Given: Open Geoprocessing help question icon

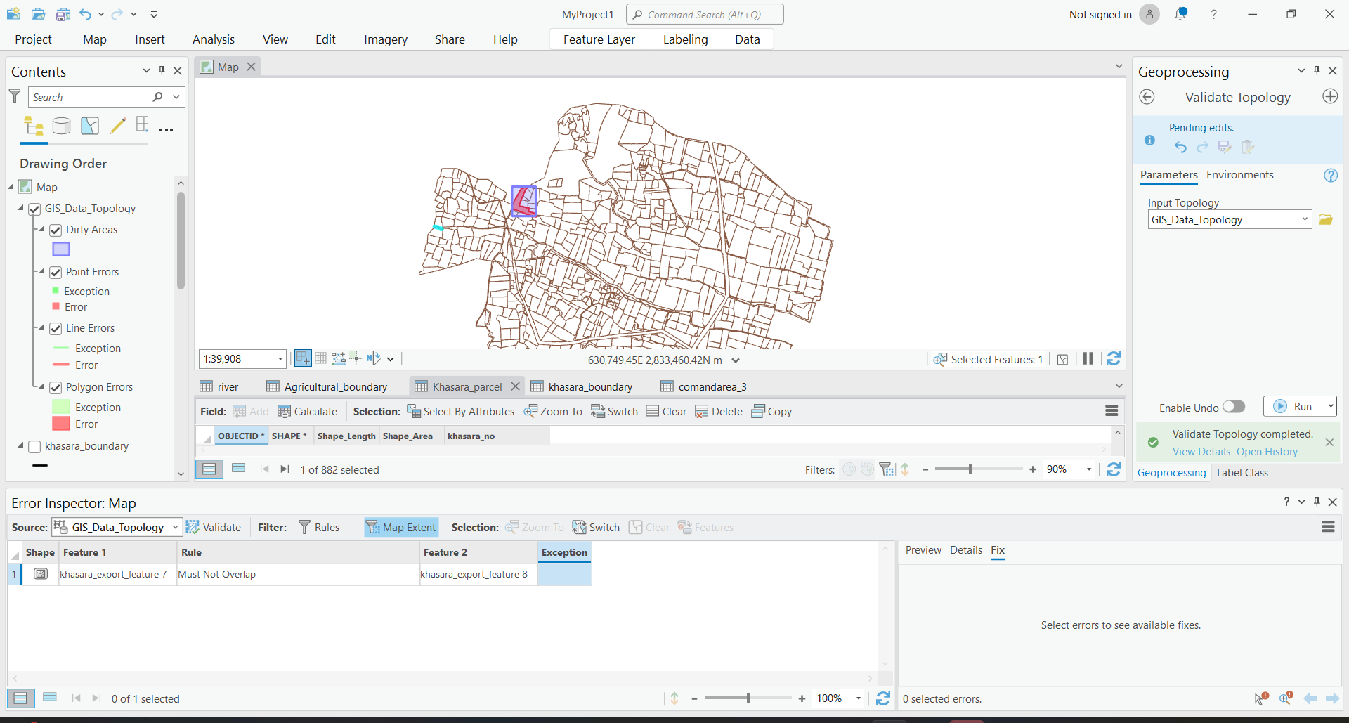Looking at the screenshot, I should pyautogui.click(x=1331, y=175).
